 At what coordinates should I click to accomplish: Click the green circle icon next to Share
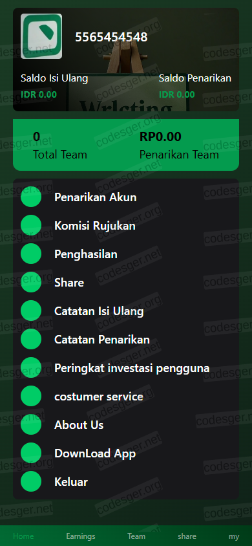point(31,282)
